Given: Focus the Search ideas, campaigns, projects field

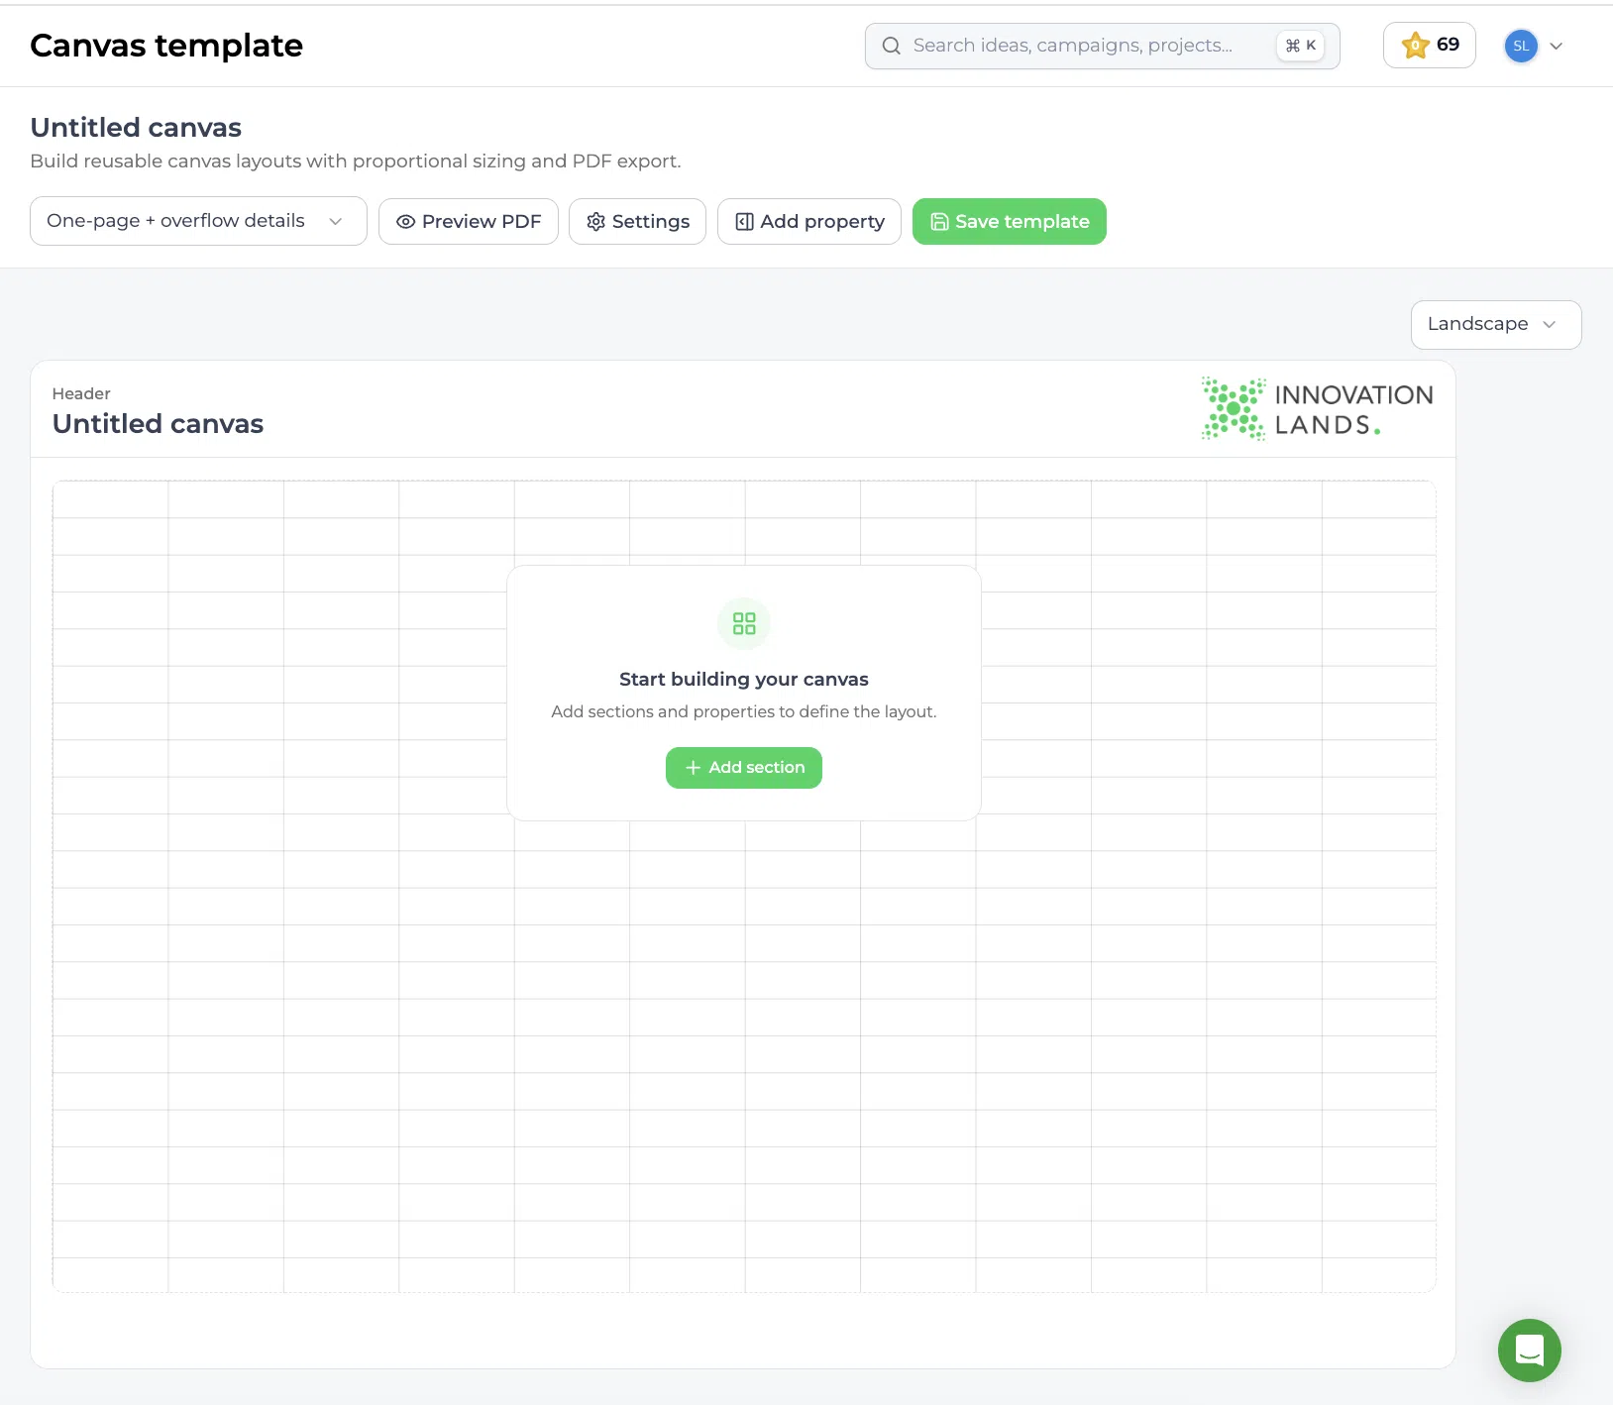Looking at the screenshot, I should click(x=1102, y=46).
